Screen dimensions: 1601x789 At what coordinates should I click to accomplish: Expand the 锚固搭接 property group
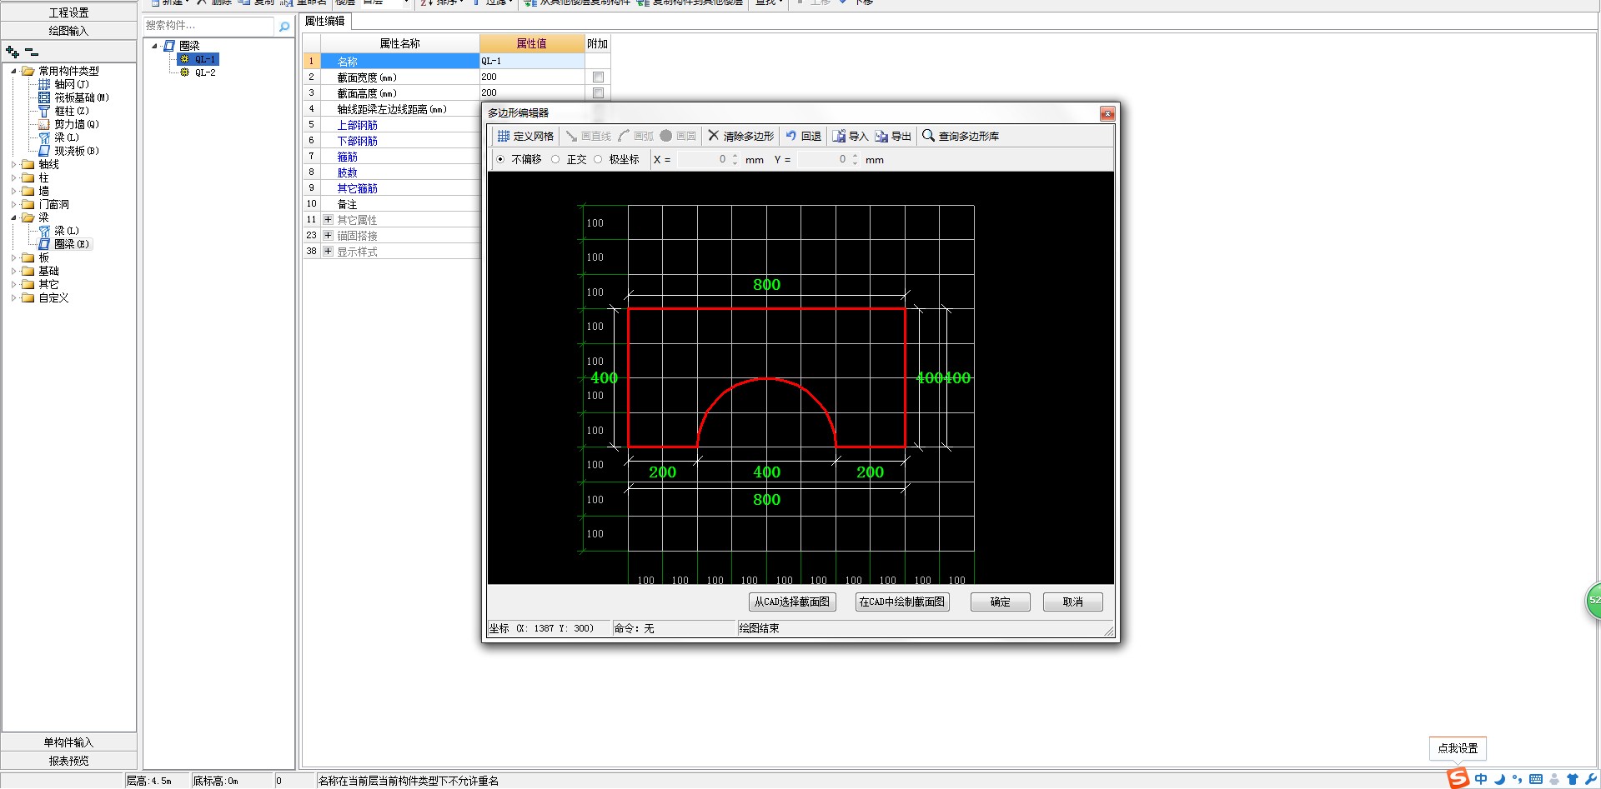pos(328,236)
